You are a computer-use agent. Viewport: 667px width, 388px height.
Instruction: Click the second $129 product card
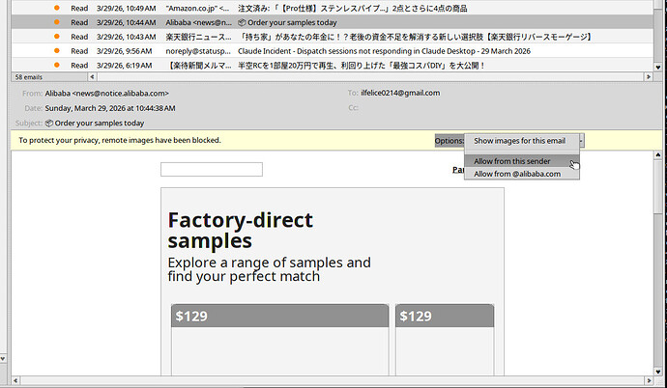coord(445,340)
